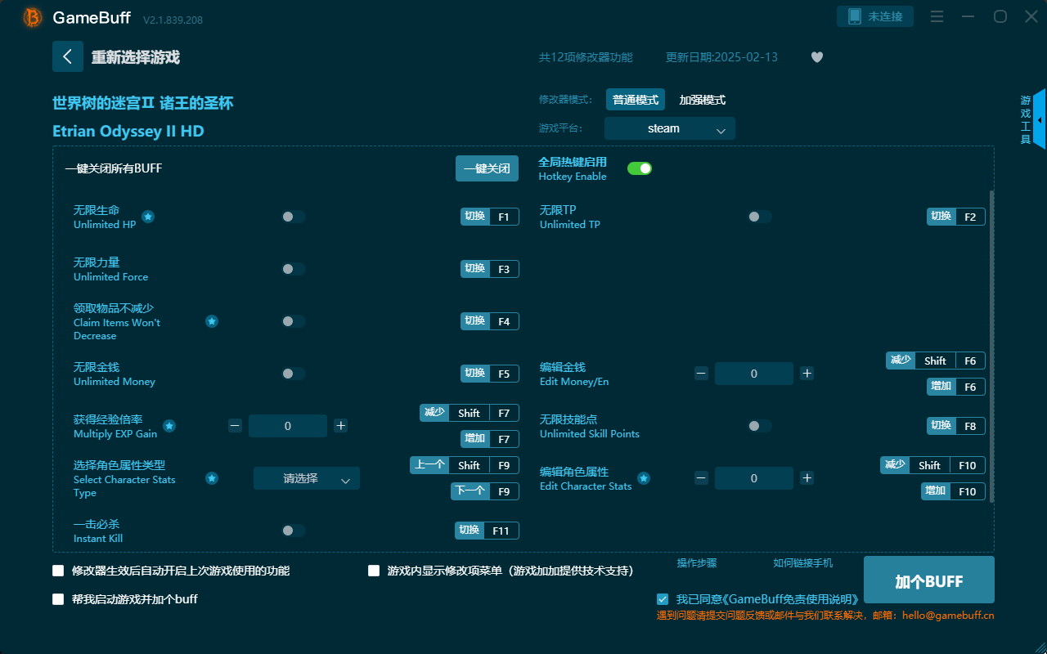Toggle Unlimited TP switch
The width and height of the screenshot is (1047, 654).
(760, 217)
